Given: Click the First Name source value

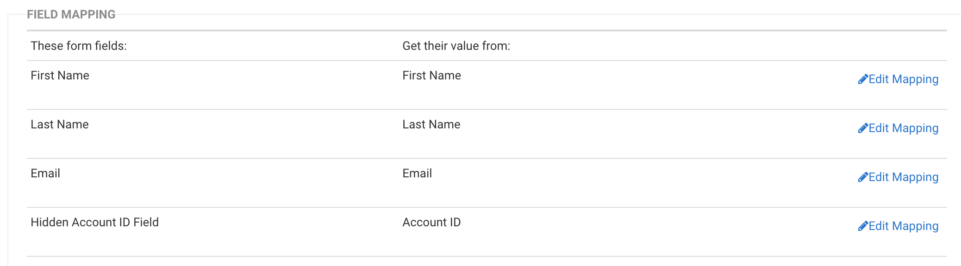Looking at the screenshot, I should [431, 76].
